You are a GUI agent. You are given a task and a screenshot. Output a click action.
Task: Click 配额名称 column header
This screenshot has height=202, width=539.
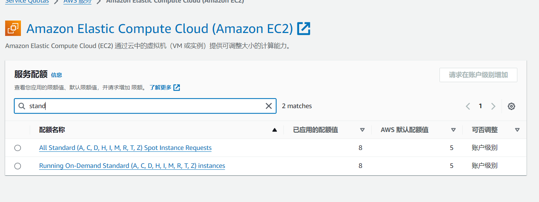click(52, 130)
